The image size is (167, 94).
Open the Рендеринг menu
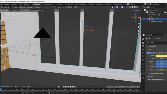click(14, 4)
